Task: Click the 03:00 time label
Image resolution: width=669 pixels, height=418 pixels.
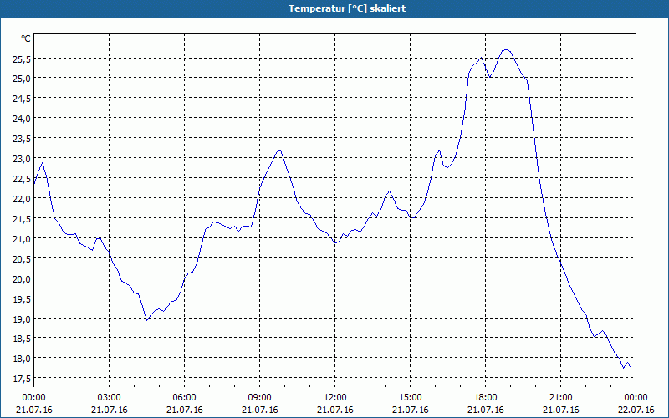Action: [x=110, y=398]
